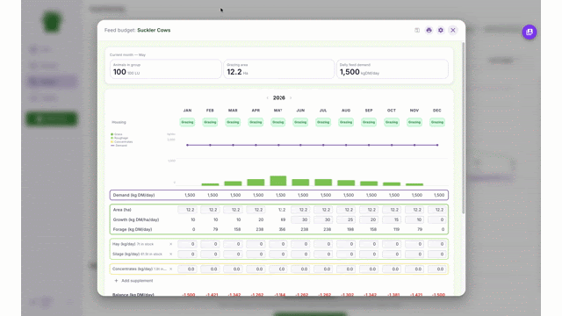
Task: Edit December Area field
Action: 437,210
